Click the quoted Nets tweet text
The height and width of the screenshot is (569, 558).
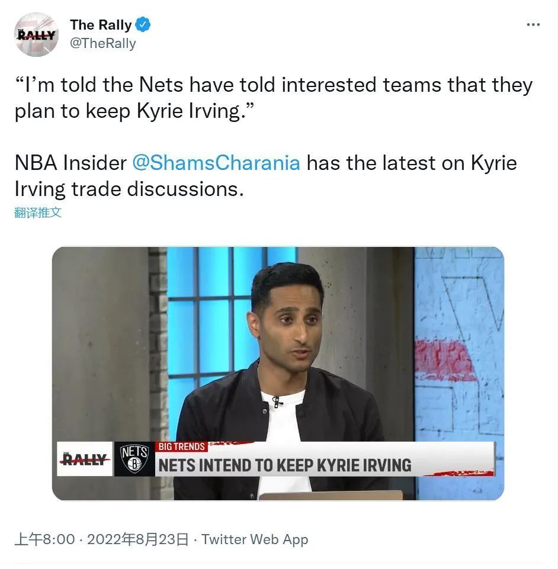click(x=274, y=98)
